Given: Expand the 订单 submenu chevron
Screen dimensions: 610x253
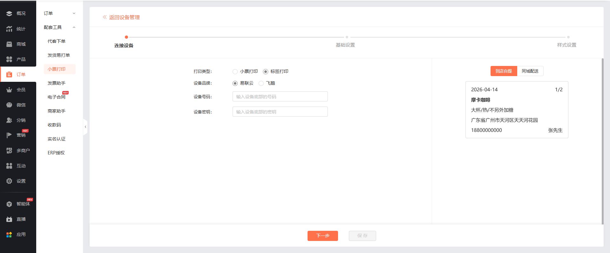Looking at the screenshot, I should coord(74,13).
